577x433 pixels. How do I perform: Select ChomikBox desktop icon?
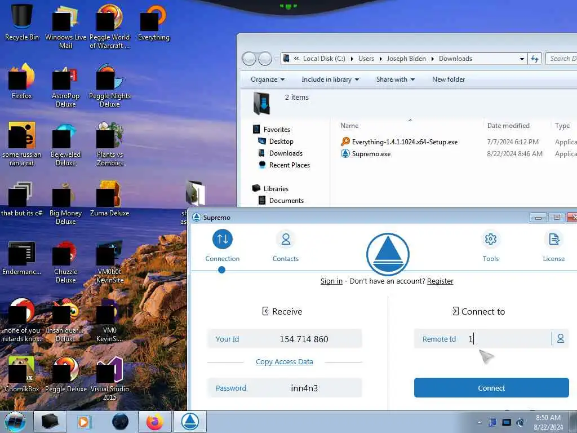pos(22,374)
